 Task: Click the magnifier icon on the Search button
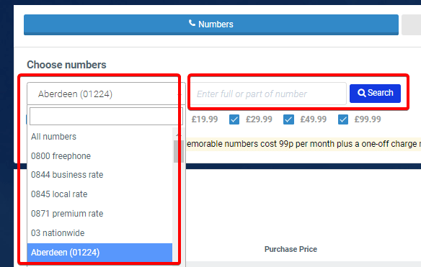pyautogui.click(x=362, y=93)
